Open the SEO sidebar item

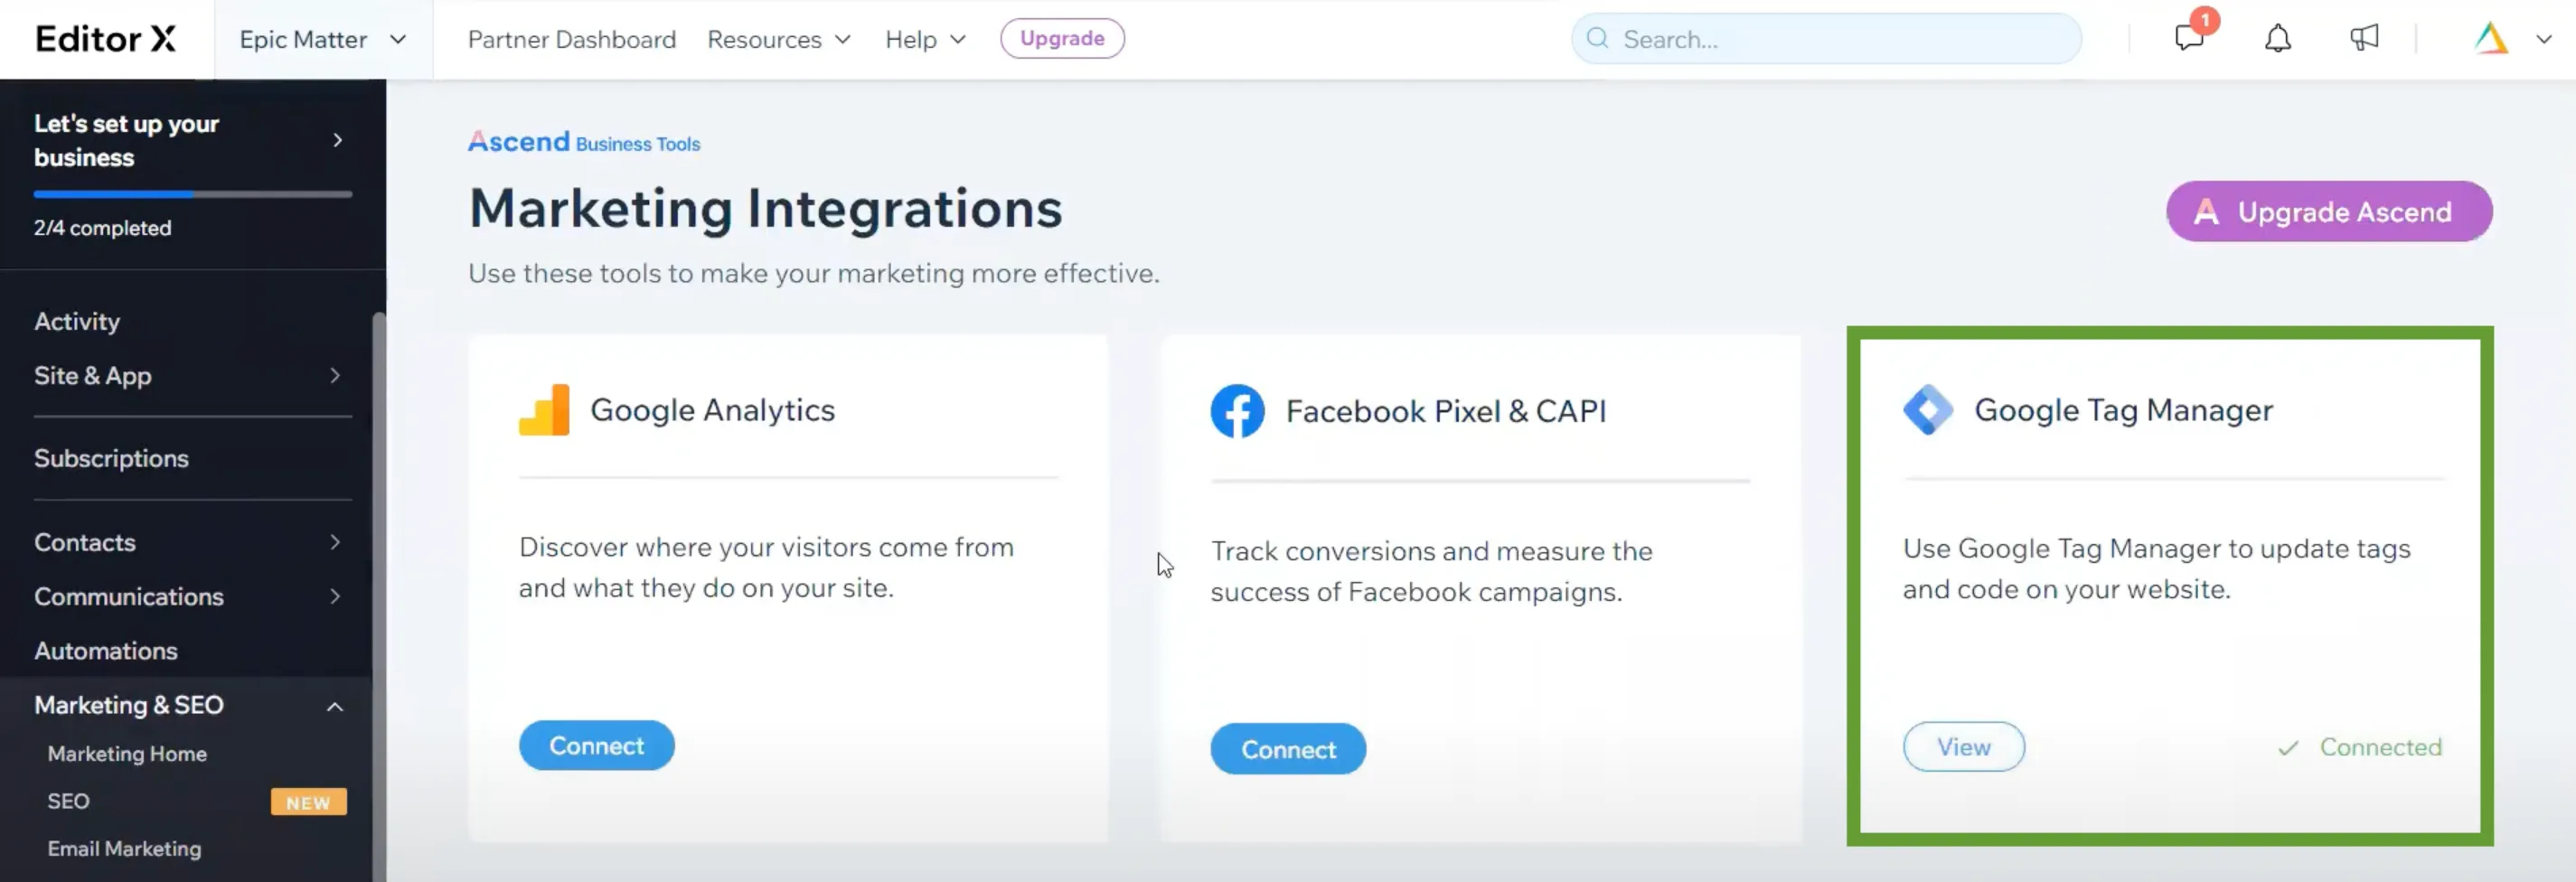[x=68, y=801]
